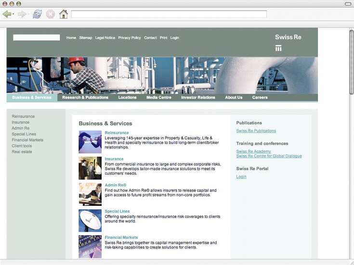Select Admin Re in the left sidebar
This screenshot has width=354, height=265.
coord(21,128)
